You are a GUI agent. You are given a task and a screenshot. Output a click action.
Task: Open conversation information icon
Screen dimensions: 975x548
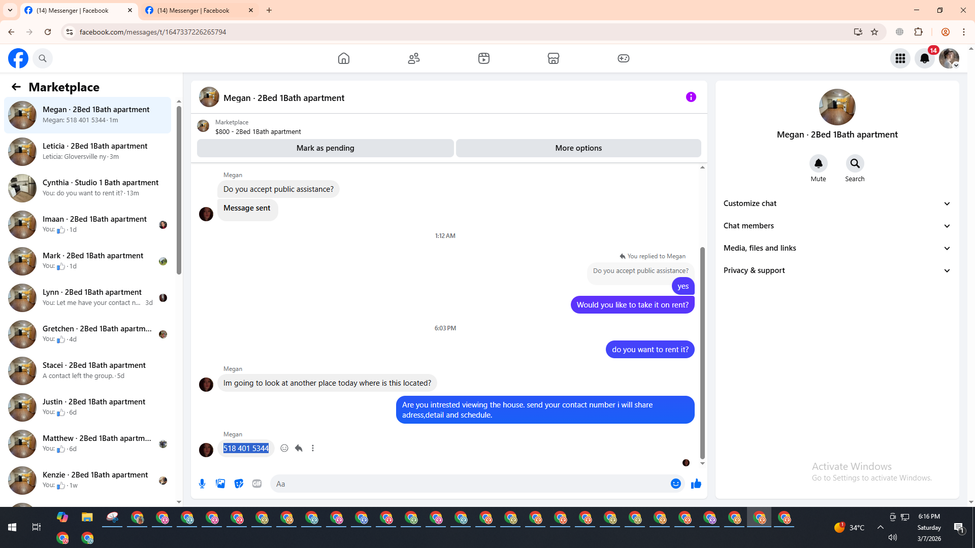[x=691, y=97]
